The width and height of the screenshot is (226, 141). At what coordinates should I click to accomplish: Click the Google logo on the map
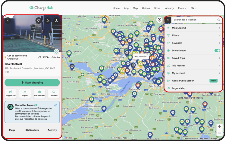click(x=68, y=138)
